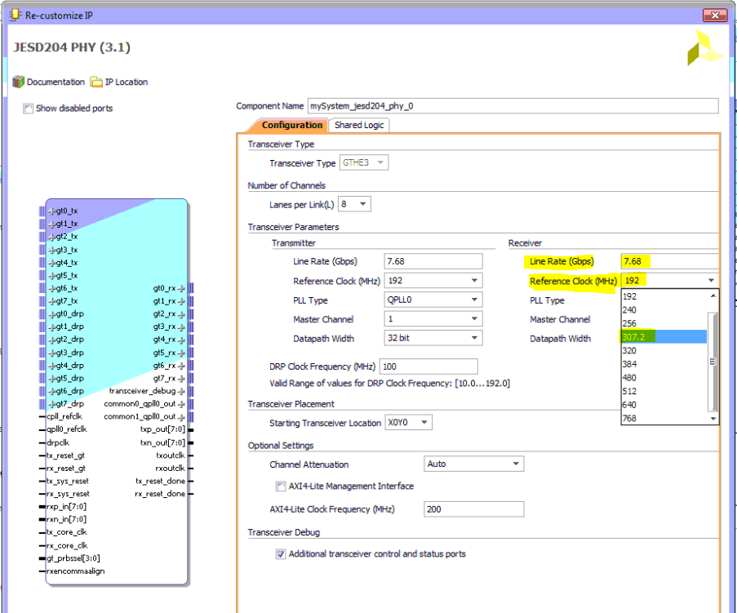Expand the gt7_rx port plus icon

coord(181,379)
